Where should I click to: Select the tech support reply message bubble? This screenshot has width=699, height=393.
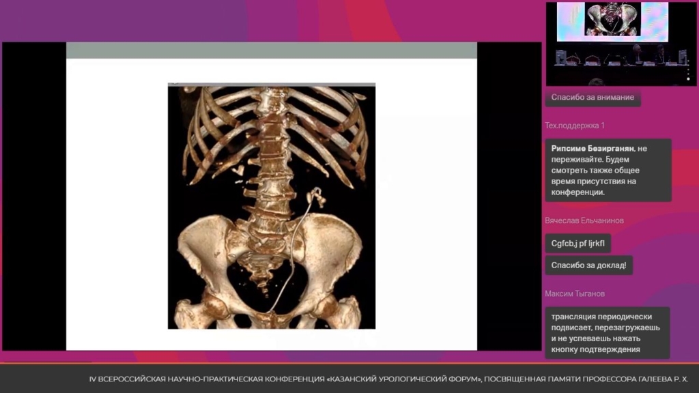pyautogui.click(x=608, y=171)
